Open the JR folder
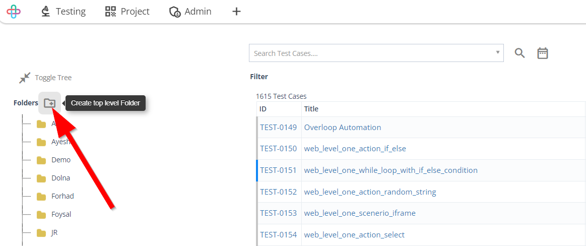The width and height of the screenshot is (586, 246). point(54,232)
